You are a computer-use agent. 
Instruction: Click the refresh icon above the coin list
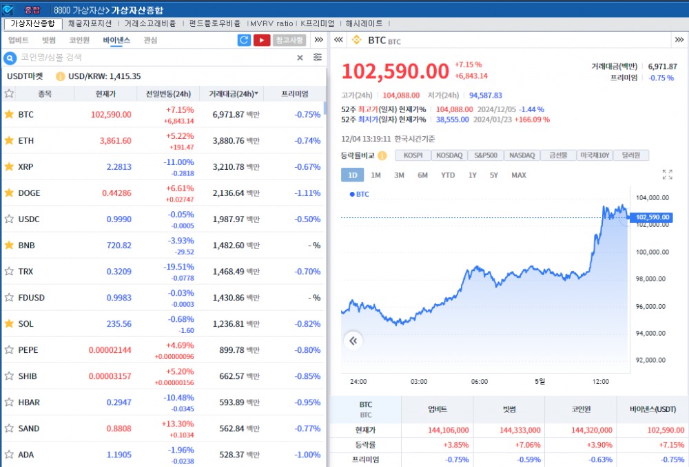click(243, 41)
